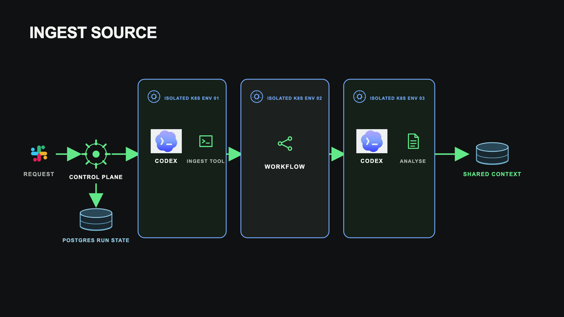The height and width of the screenshot is (317, 564).
Task: Select the Codex logo in ENV 03
Action: pos(372,141)
